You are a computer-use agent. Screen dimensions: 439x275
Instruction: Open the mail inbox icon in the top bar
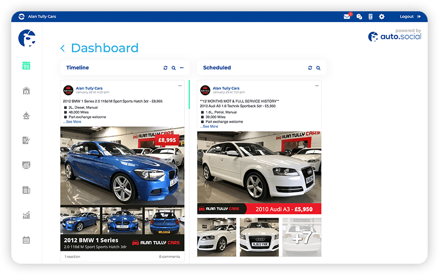point(347,16)
